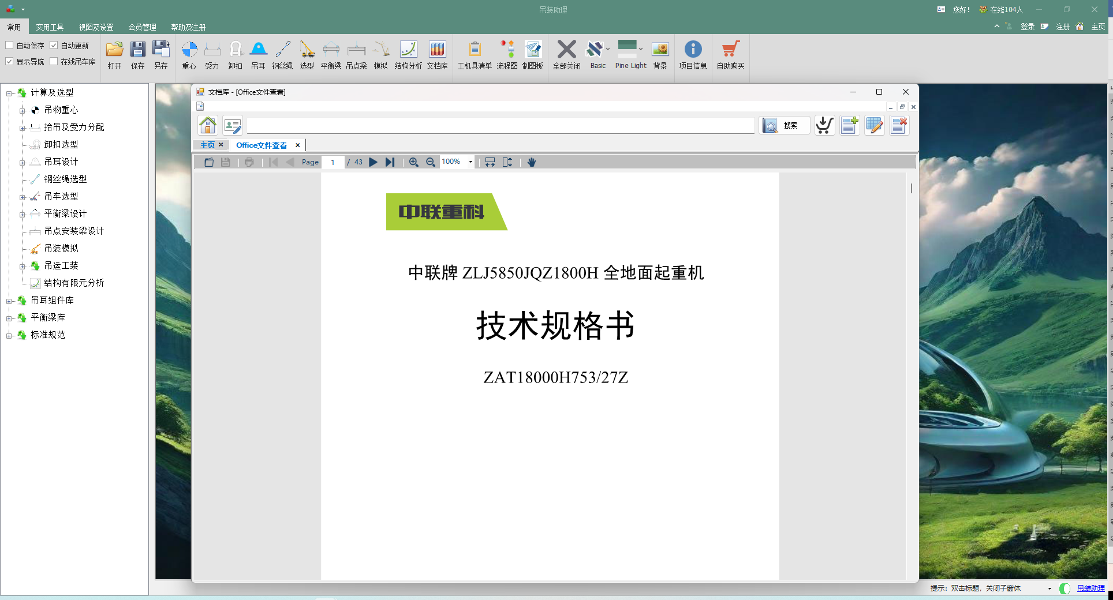Select the 卸扣 shackle tool
Screen dimensions: 1113x600
point(235,55)
